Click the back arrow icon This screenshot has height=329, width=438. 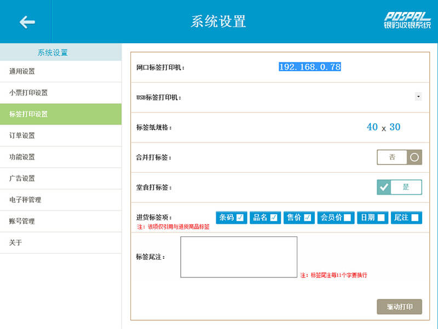[x=27, y=22]
